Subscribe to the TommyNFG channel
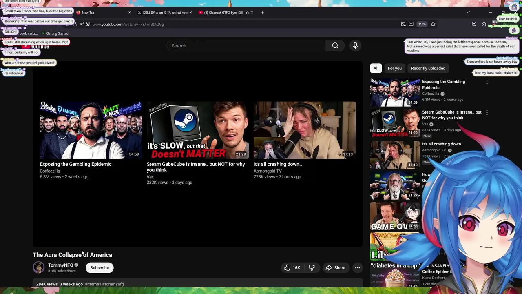 point(100,268)
